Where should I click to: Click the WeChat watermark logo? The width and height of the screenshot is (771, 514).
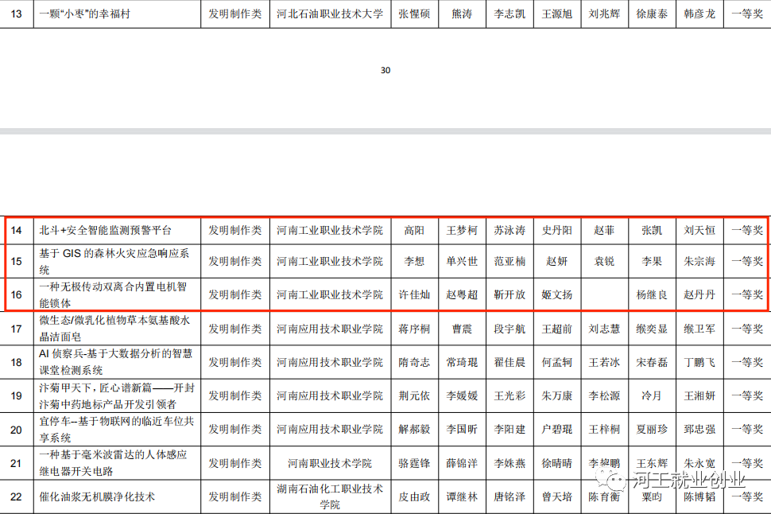[x=613, y=481]
